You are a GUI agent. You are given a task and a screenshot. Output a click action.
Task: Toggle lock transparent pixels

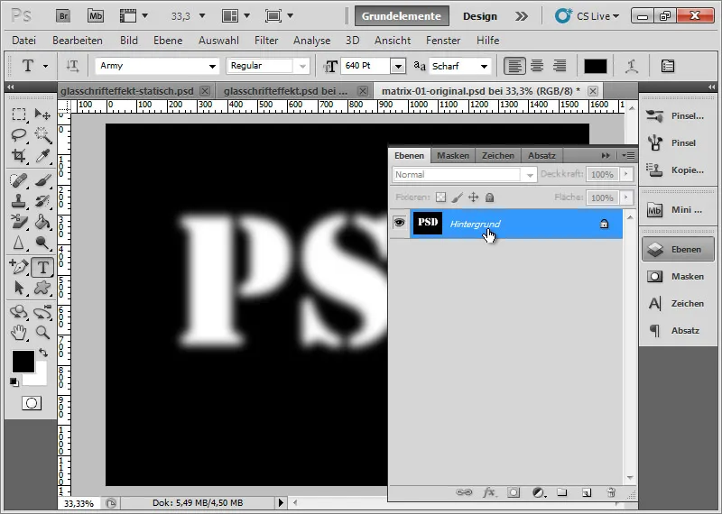coord(440,197)
